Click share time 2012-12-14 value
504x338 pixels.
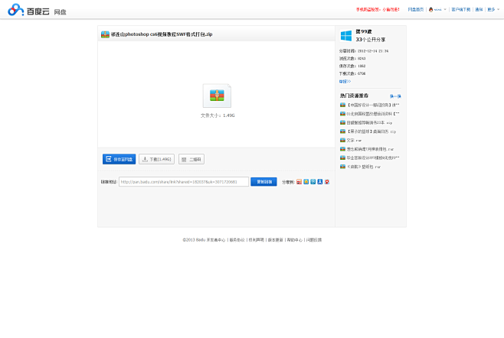click(x=373, y=51)
